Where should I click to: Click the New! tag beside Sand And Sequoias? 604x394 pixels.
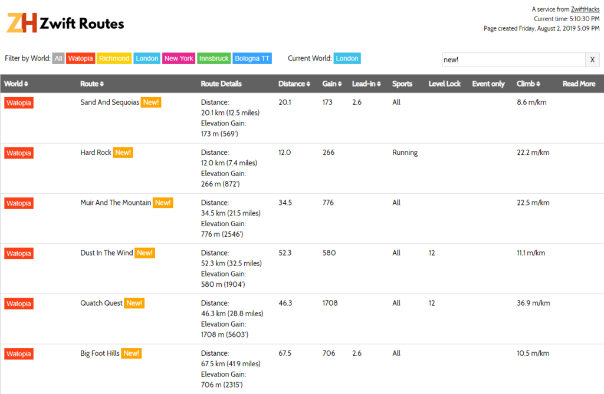(151, 102)
